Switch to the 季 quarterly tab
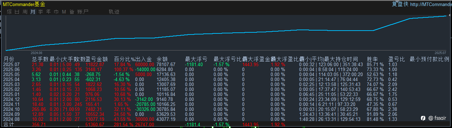 (41, 12)
